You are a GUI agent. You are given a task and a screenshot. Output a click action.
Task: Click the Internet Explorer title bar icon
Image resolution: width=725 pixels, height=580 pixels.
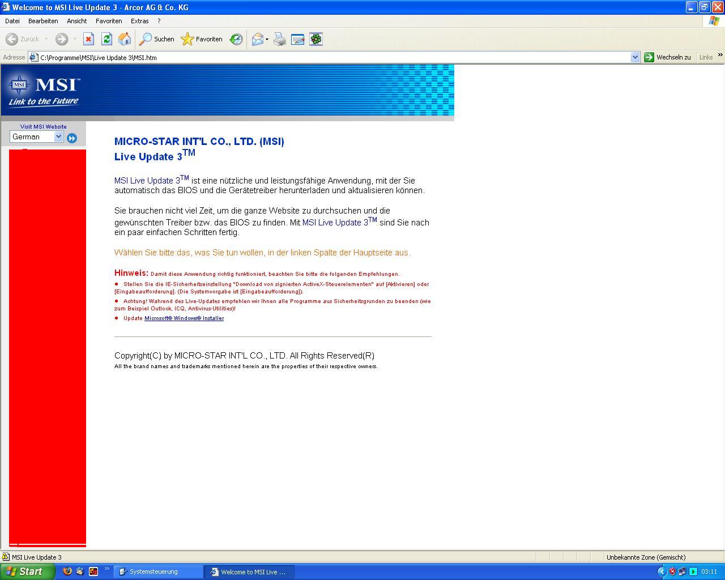6,7
